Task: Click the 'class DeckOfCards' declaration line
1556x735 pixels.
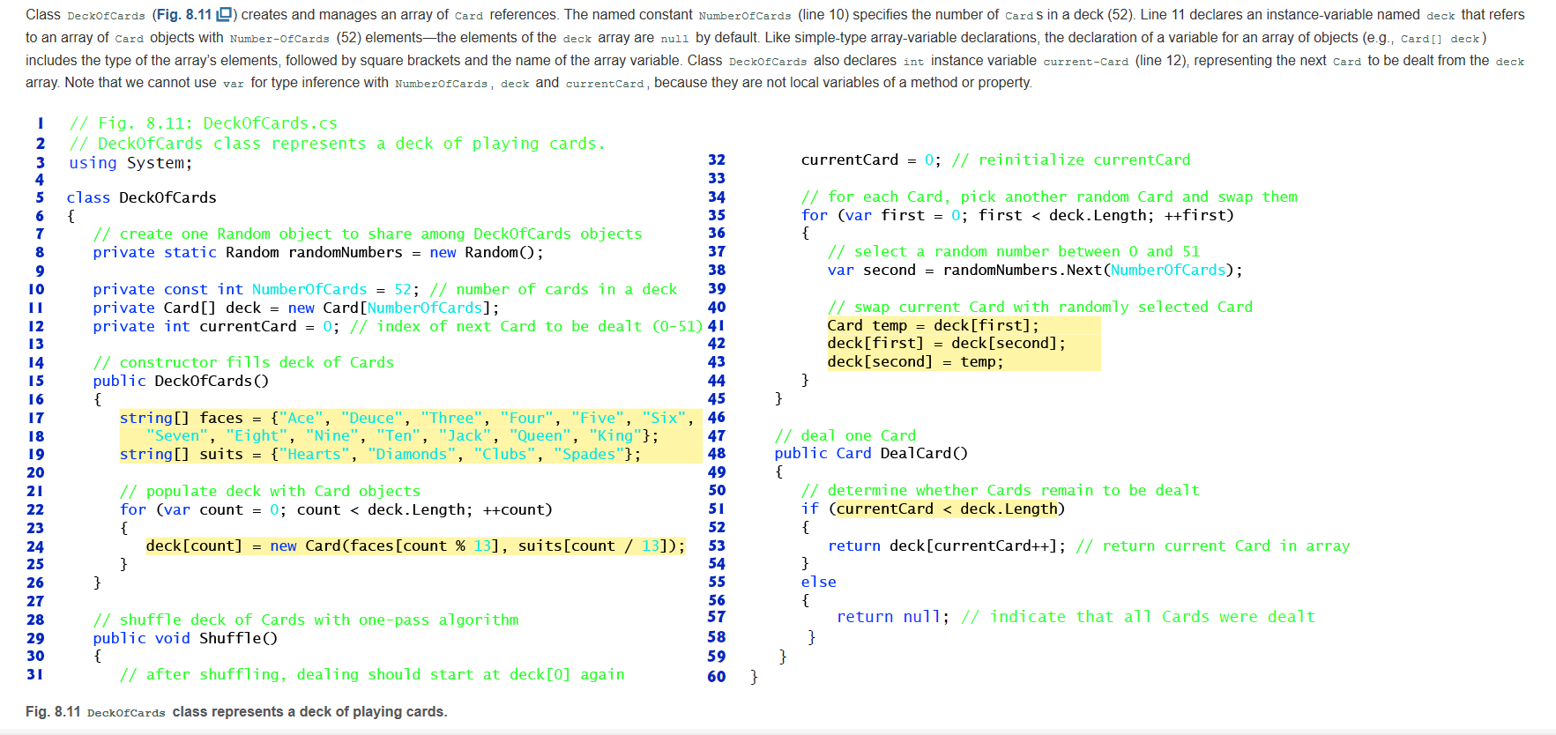Action: (141, 197)
